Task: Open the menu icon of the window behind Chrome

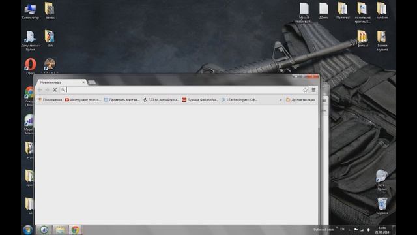Action: coord(324,100)
